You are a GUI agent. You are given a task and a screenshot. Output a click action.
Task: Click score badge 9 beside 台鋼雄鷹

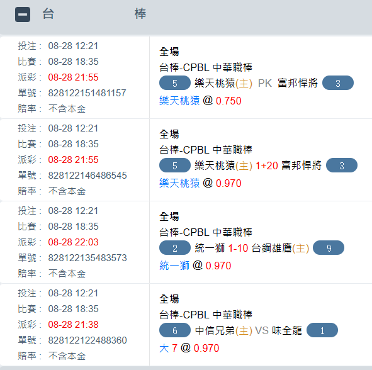click(x=329, y=248)
